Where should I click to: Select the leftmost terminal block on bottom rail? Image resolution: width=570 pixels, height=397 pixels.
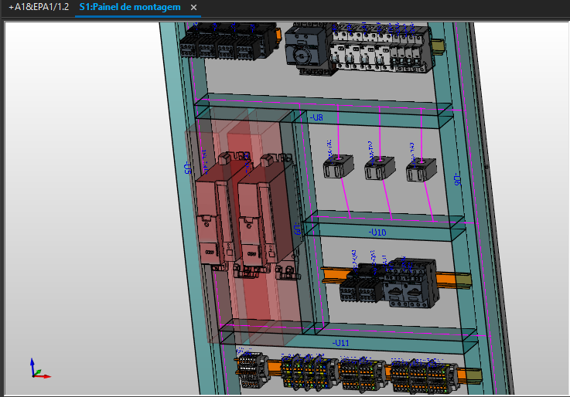251,371
